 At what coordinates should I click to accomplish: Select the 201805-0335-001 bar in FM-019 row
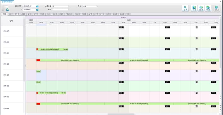[50, 49]
